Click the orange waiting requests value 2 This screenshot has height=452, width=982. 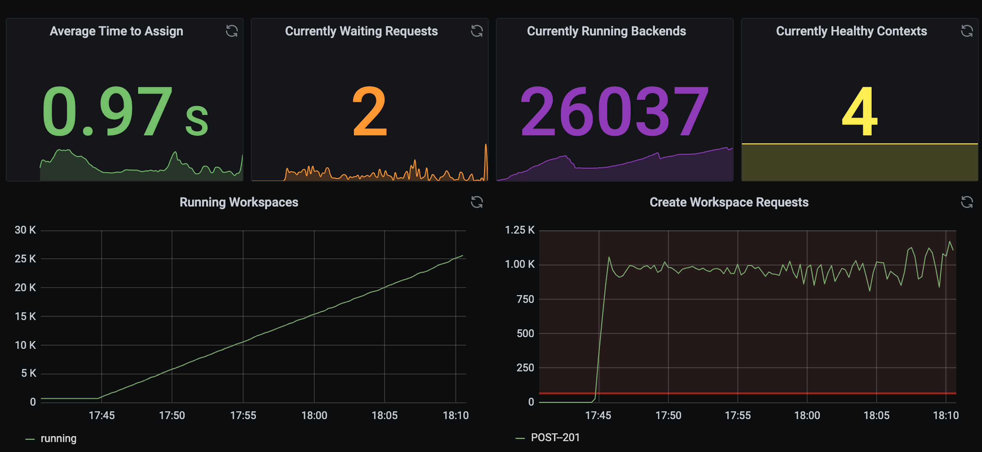(369, 111)
